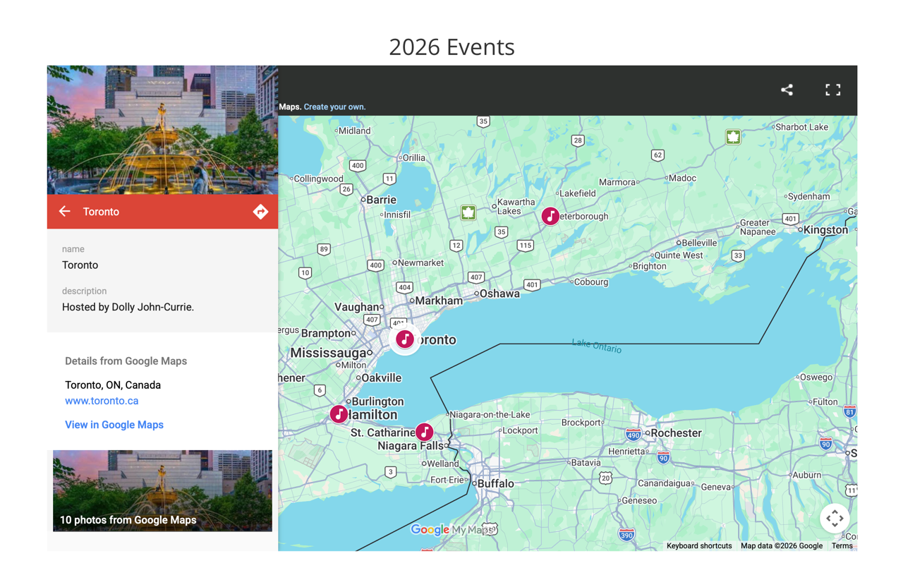Click the Map data ©2026 Google text
The image size is (903, 580).
pyautogui.click(x=782, y=545)
